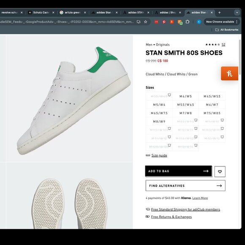Open the Extensions puzzle-piece menu
Viewport: 245px width, 245px height.
tap(188, 22)
